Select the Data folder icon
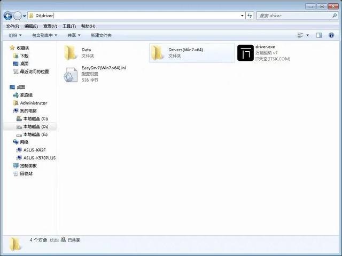Viewport: 342px width, 256px height. (x=70, y=53)
